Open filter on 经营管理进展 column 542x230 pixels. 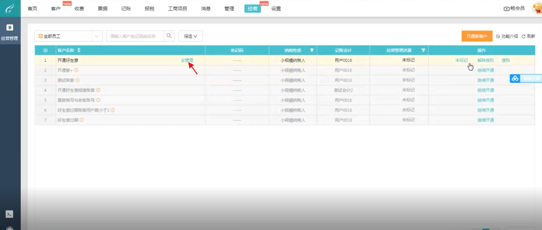(x=423, y=50)
